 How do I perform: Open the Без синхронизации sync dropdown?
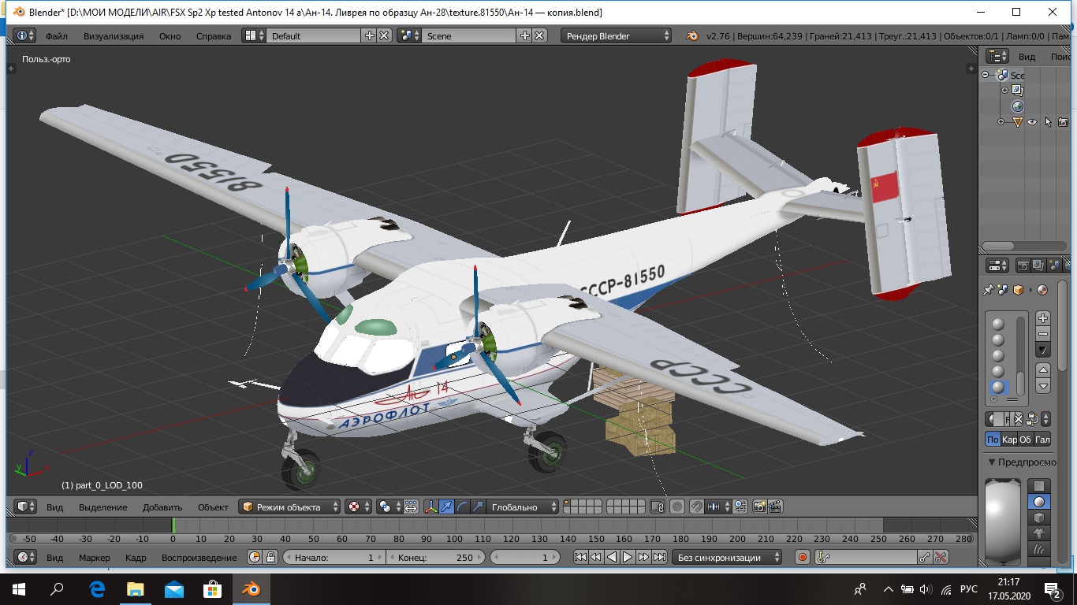tap(727, 557)
